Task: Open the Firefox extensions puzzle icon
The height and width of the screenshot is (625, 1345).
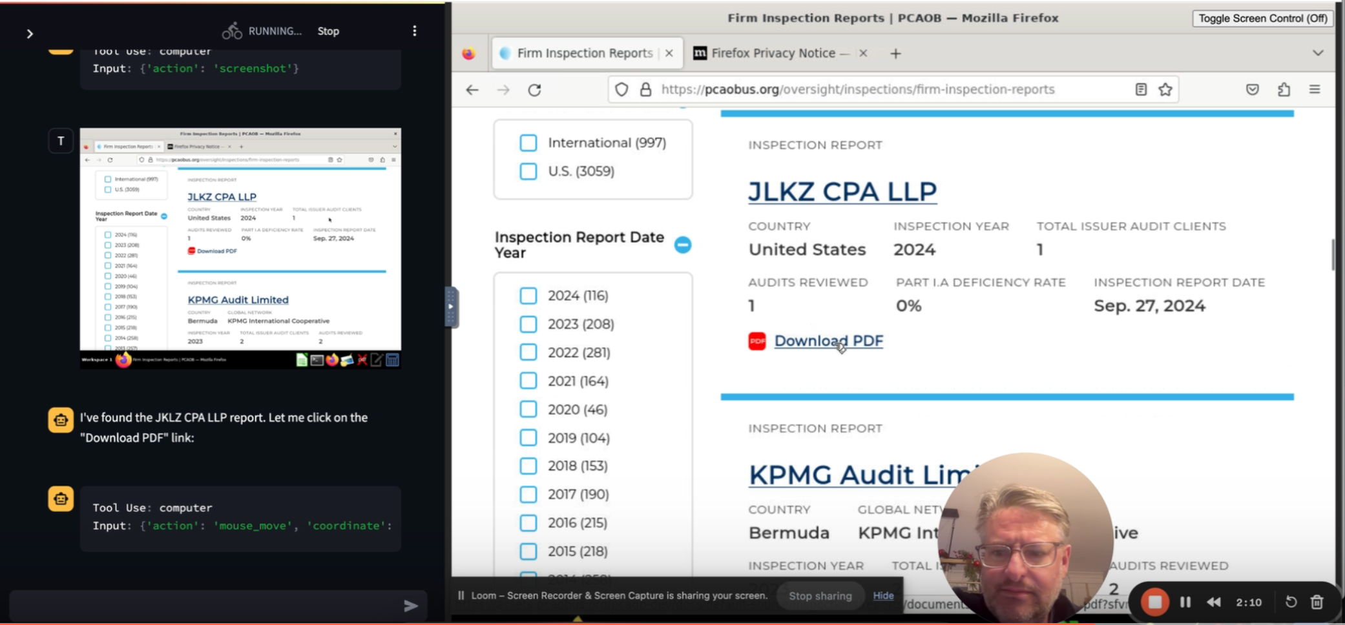Action: tap(1283, 90)
